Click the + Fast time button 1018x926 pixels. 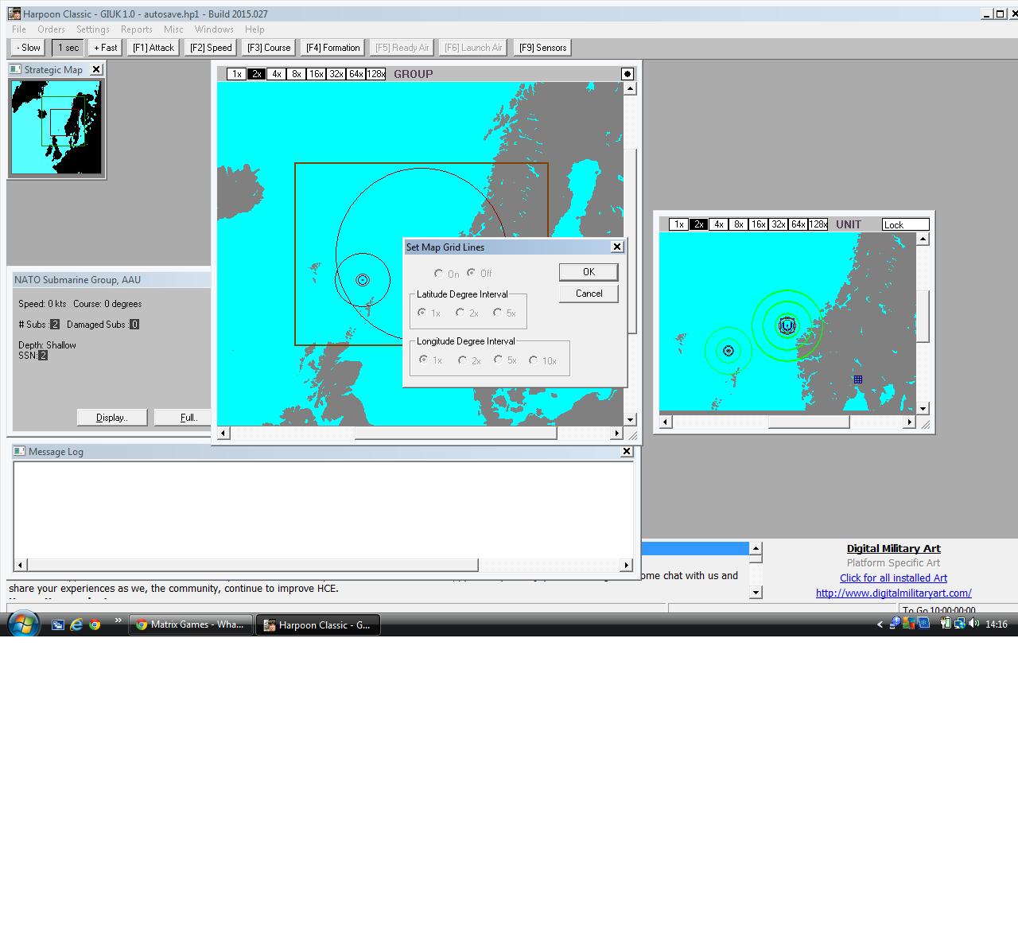pyautogui.click(x=105, y=48)
